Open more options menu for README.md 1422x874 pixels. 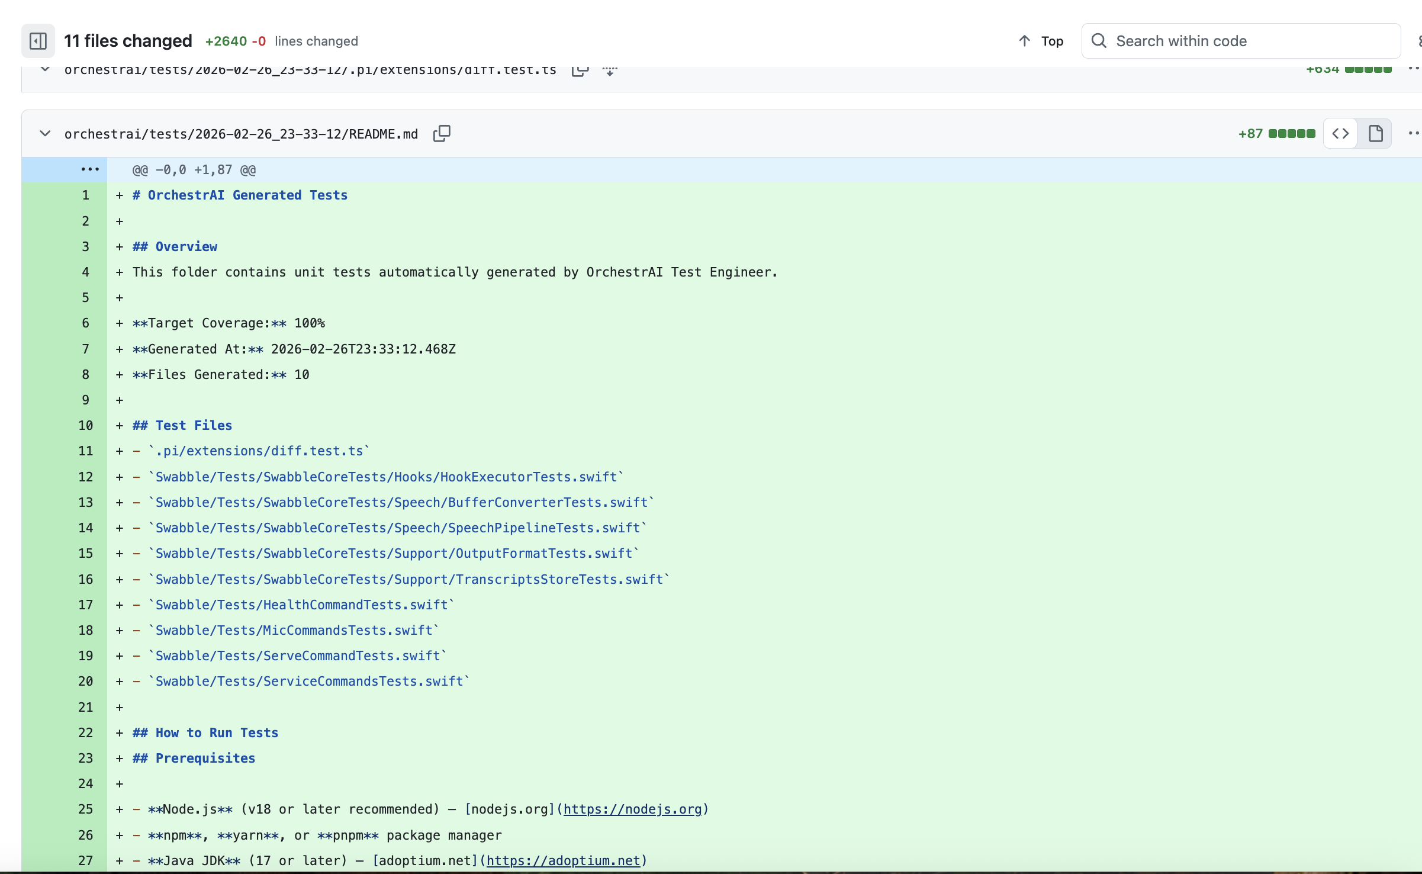tap(1414, 134)
